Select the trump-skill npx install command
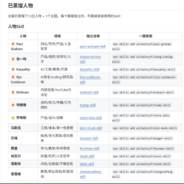The width and height of the screenshot is (184, 184). coord(142,105)
